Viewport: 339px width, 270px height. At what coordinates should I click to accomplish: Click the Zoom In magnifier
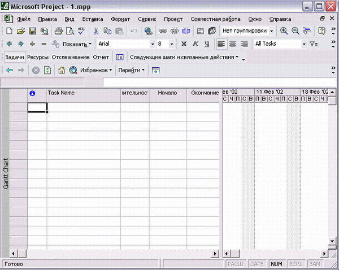(284, 31)
